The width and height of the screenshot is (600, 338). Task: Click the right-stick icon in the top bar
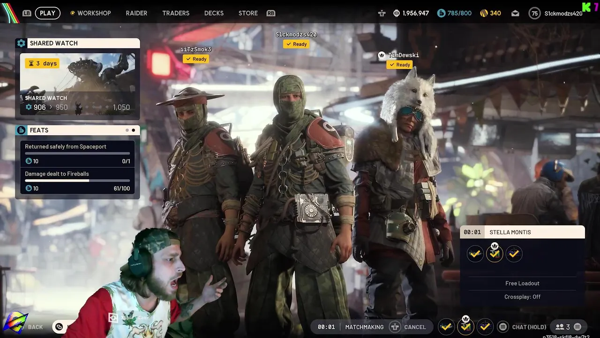pyautogui.click(x=382, y=14)
